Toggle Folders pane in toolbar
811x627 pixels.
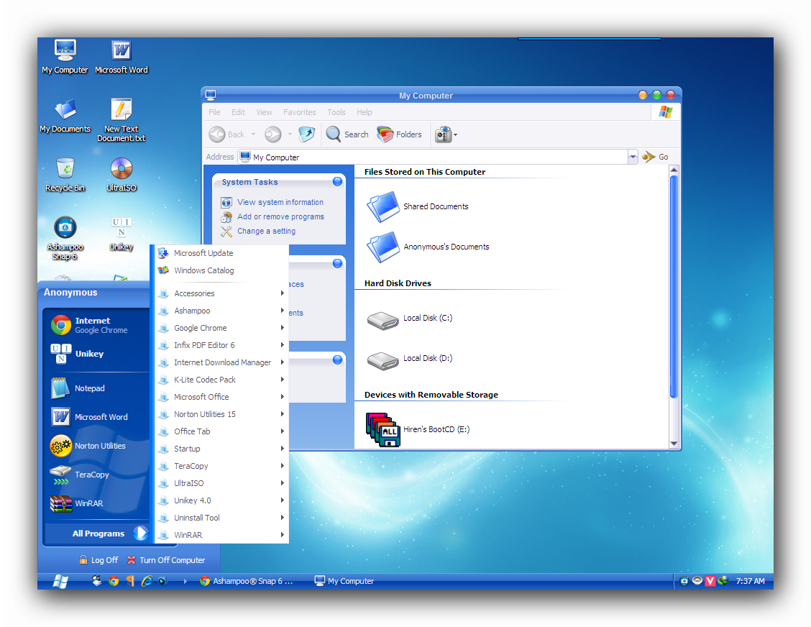399,134
